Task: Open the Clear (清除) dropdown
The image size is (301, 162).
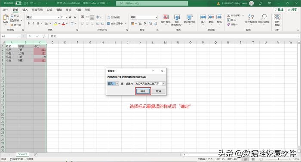Action: [232, 24]
